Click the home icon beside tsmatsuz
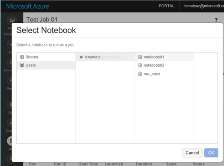 (x=81, y=57)
